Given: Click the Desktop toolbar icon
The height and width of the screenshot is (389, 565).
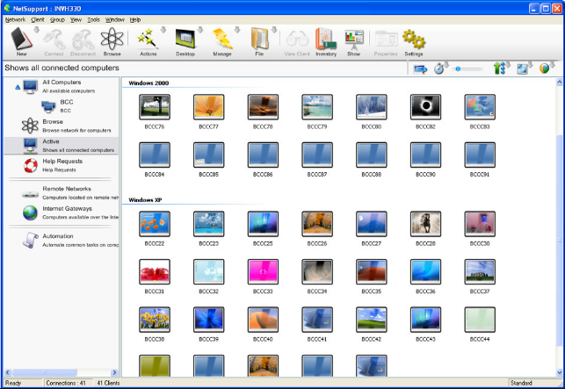Looking at the screenshot, I should point(185,40).
